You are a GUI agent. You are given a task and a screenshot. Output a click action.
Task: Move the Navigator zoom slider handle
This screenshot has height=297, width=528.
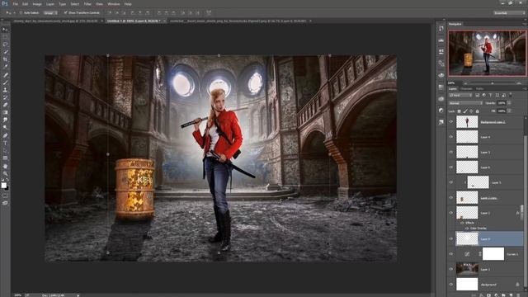coord(493,83)
